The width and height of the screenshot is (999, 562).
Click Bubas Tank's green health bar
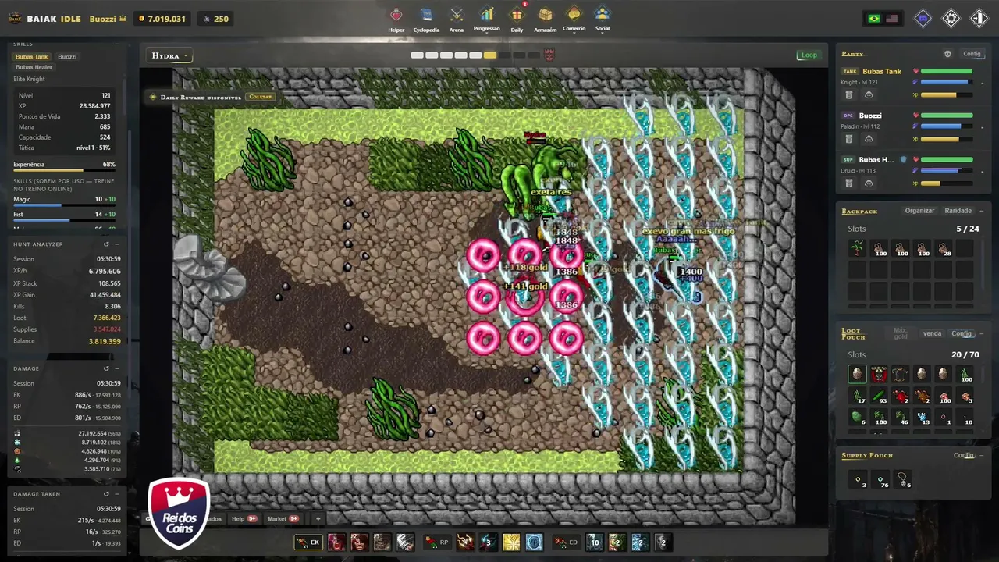click(947, 71)
